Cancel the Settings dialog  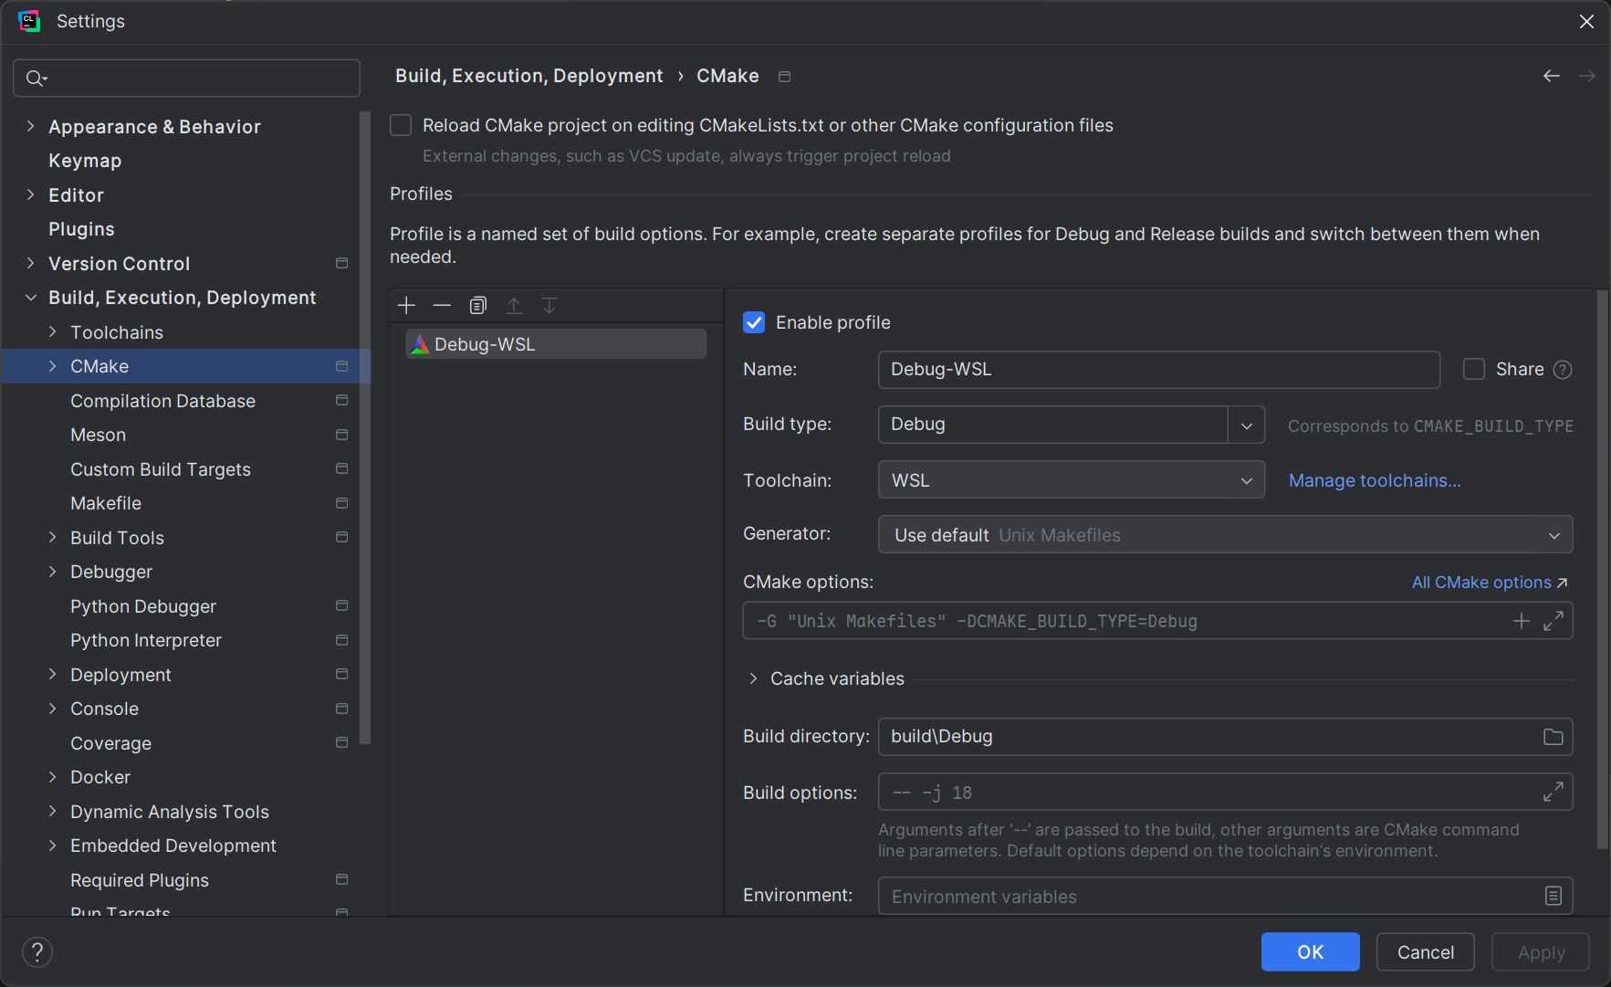coord(1425,952)
